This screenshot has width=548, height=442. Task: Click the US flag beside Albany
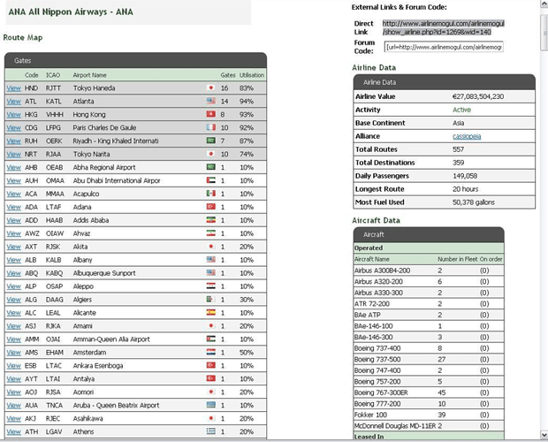210,259
